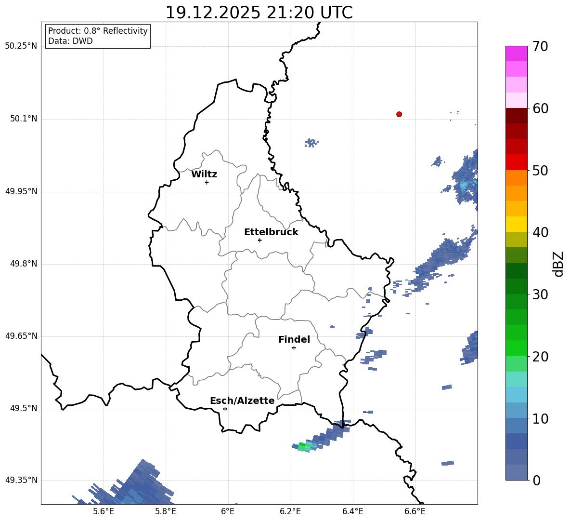Click the 6.2°E longitude label
This screenshot has width=570, height=521.
[x=290, y=511]
